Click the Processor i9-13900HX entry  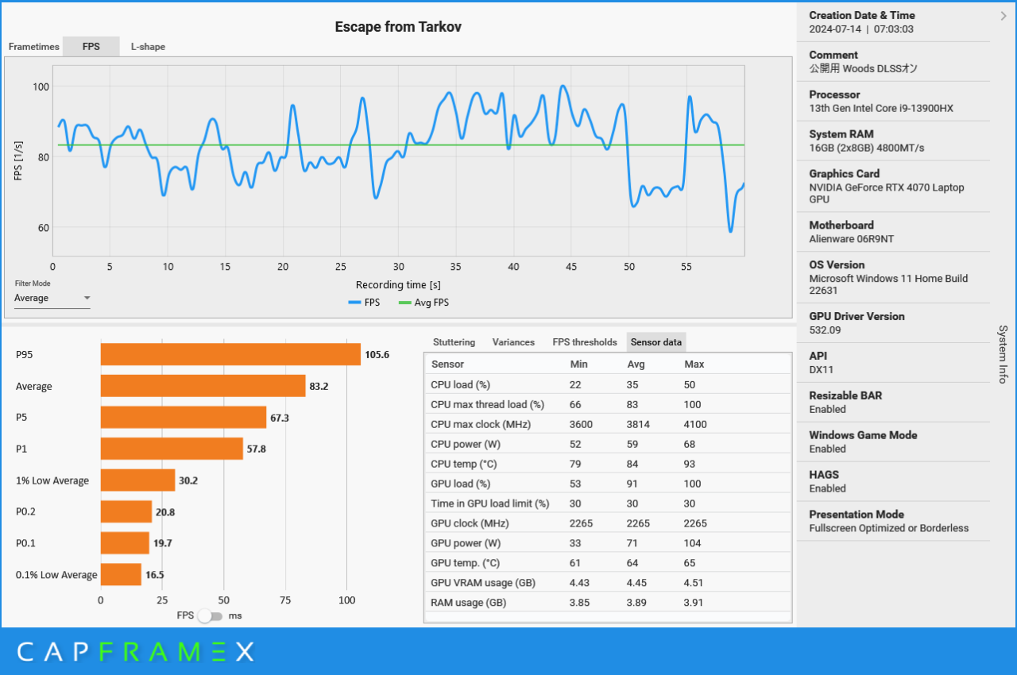point(893,102)
